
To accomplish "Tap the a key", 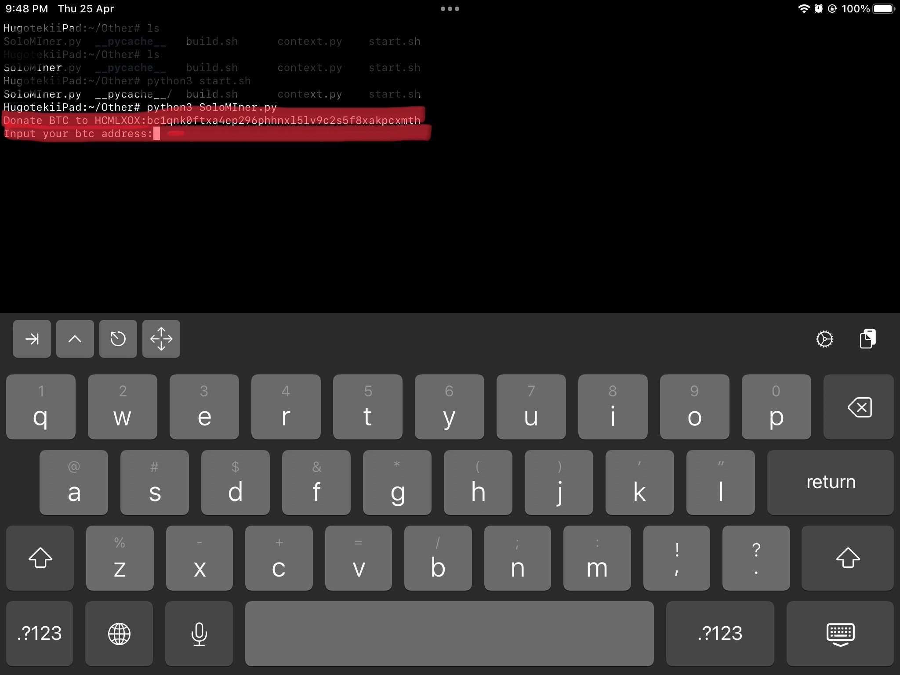I will click(x=74, y=483).
